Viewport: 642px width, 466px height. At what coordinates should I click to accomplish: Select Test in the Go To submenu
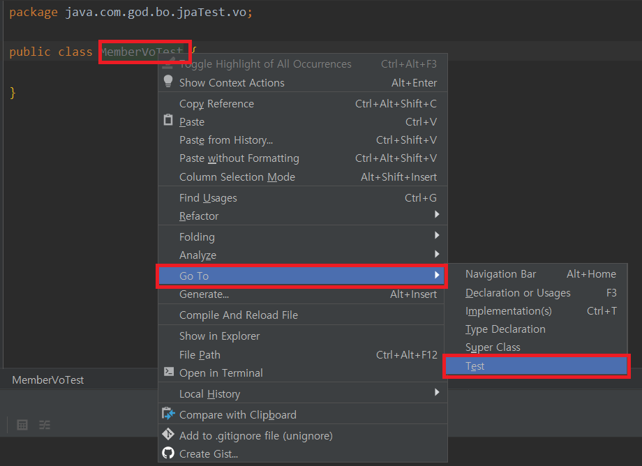click(x=537, y=366)
